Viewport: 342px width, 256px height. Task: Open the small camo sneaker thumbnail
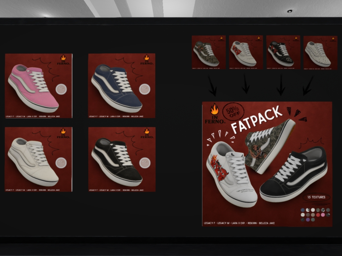click(x=209, y=52)
